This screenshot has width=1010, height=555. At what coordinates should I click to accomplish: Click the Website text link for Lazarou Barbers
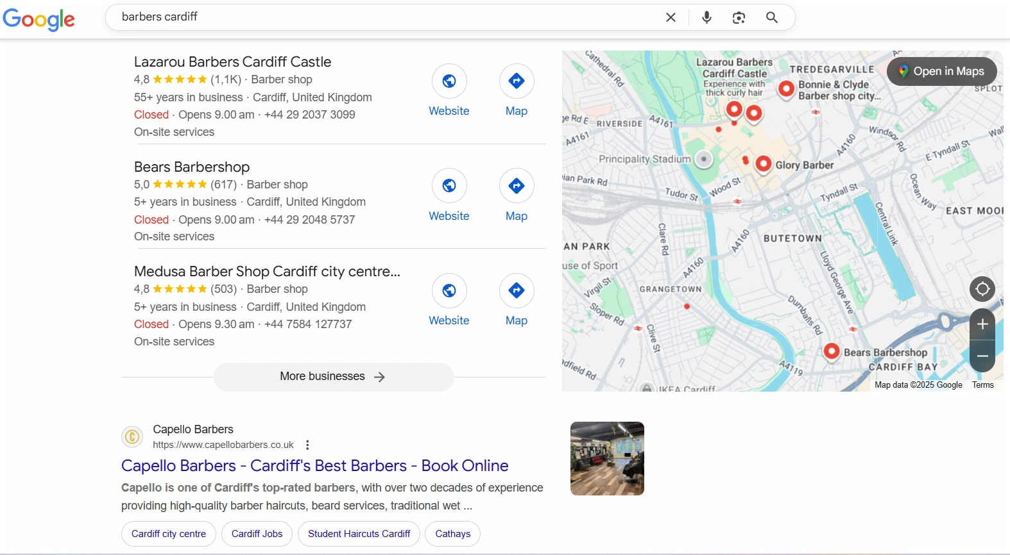coord(449,111)
